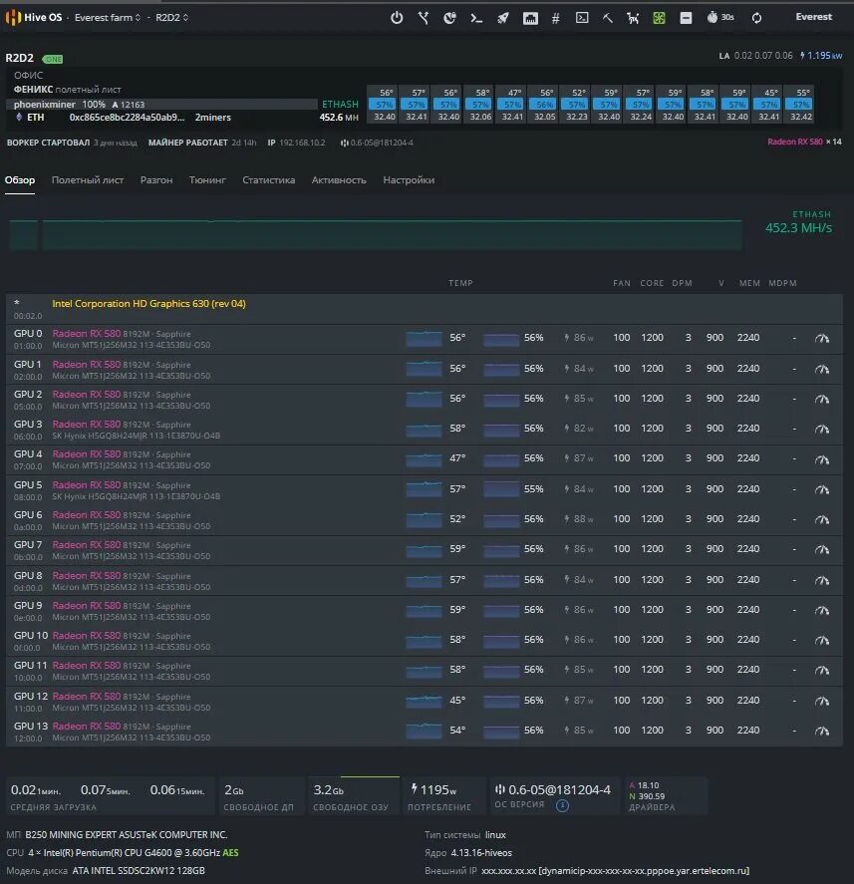Click the 4.13.16-hiveos kernel text

(481, 852)
